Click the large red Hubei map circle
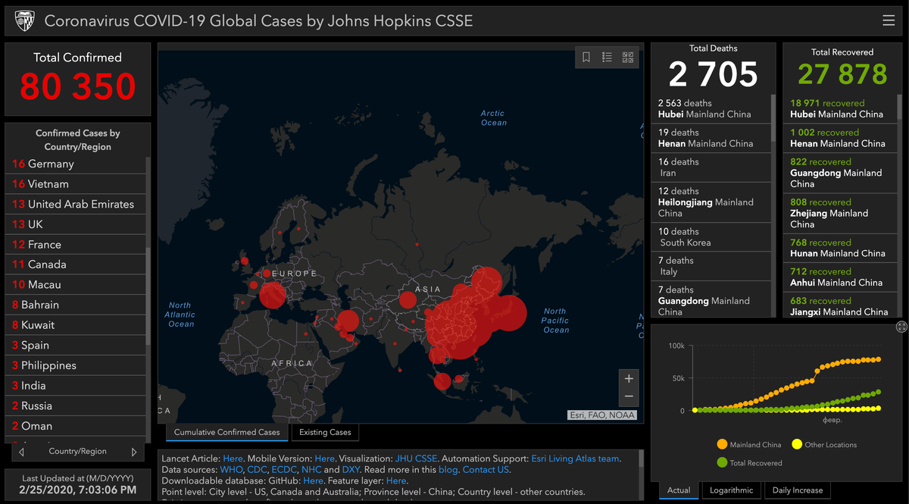909x504 pixels. click(459, 327)
